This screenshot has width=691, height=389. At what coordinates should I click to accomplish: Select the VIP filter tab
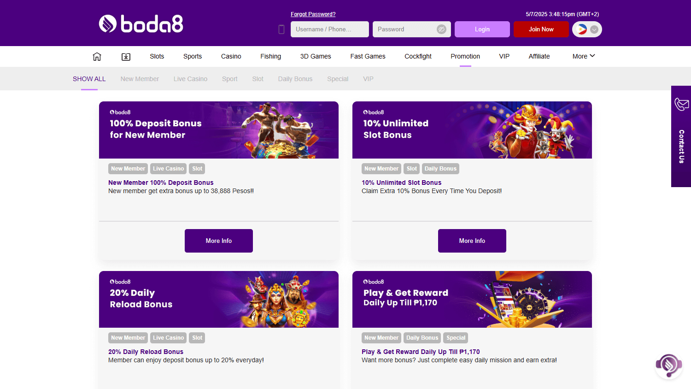pyautogui.click(x=368, y=79)
